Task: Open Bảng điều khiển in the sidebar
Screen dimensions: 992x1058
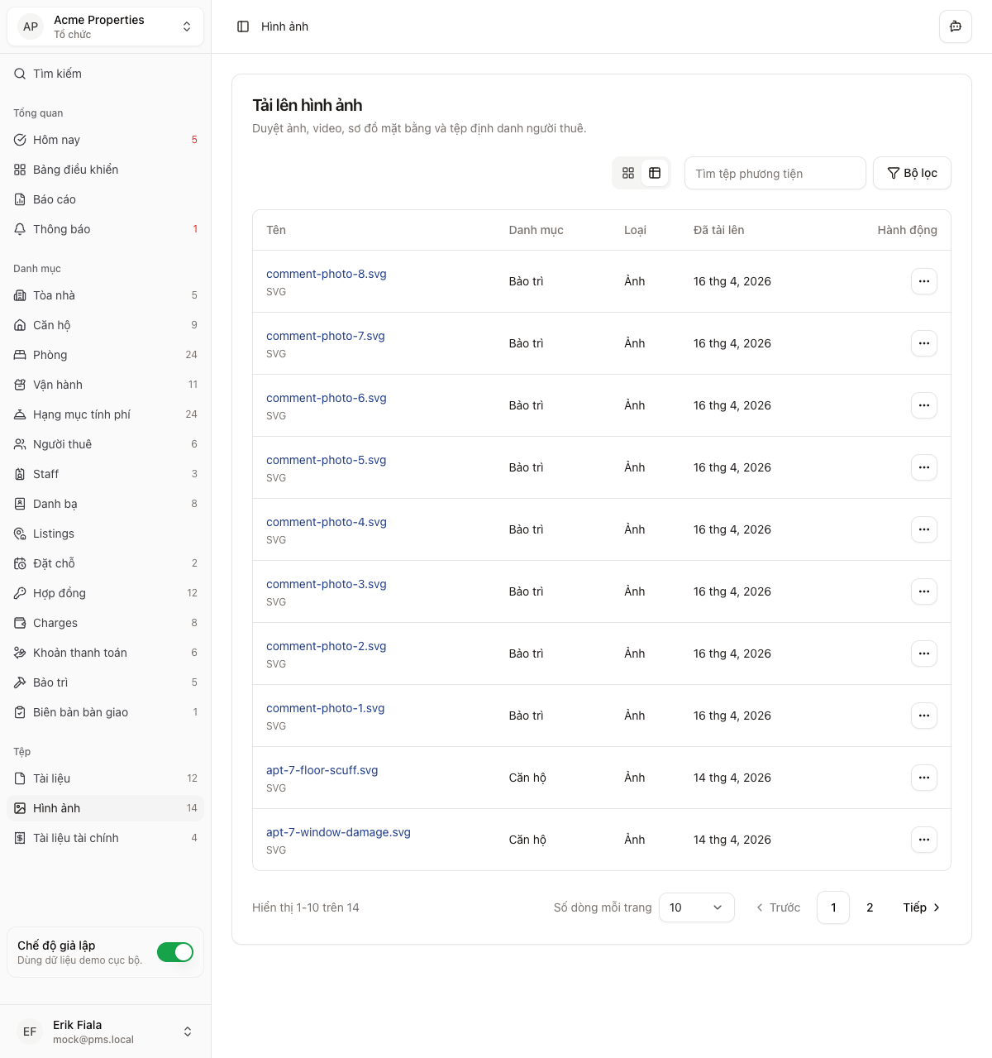Action: coord(75,170)
